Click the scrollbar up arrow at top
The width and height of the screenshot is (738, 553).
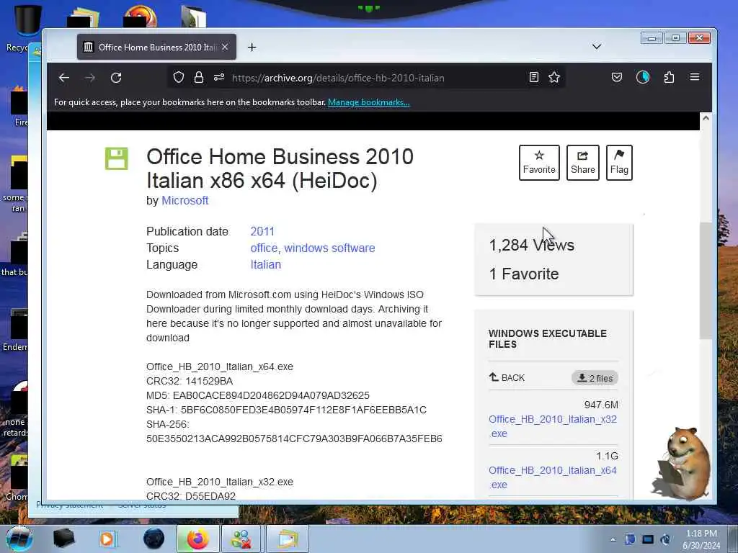tap(706, 118)
